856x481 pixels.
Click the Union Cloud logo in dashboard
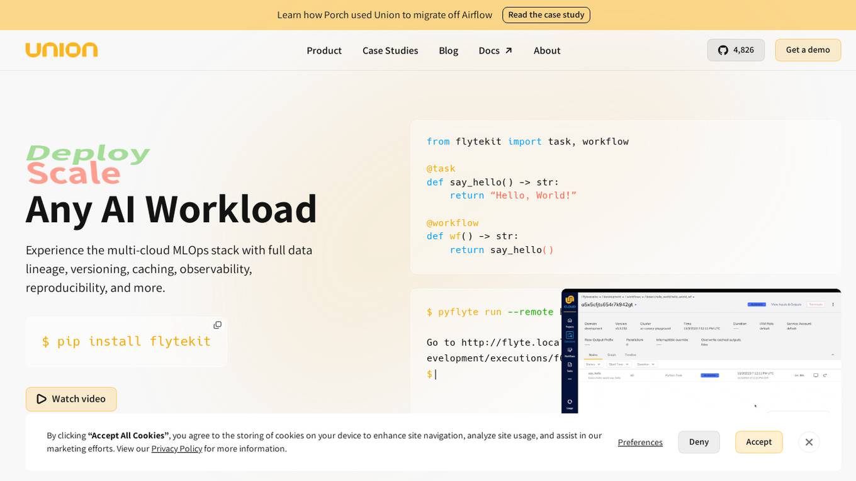tap(570, 302)
